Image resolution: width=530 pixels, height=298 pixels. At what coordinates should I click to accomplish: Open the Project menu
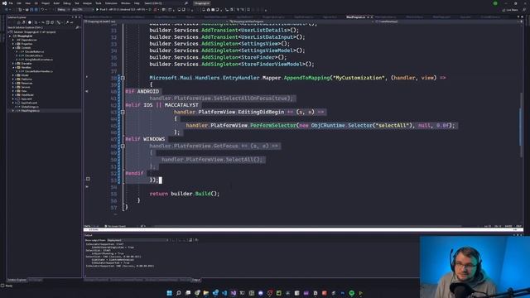(x=46, y=3)
